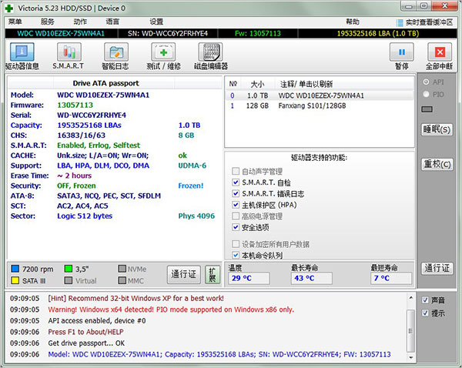Click the S.M.A.R.T toolbar icon
462x368 pixels.
tap(68, 55)
